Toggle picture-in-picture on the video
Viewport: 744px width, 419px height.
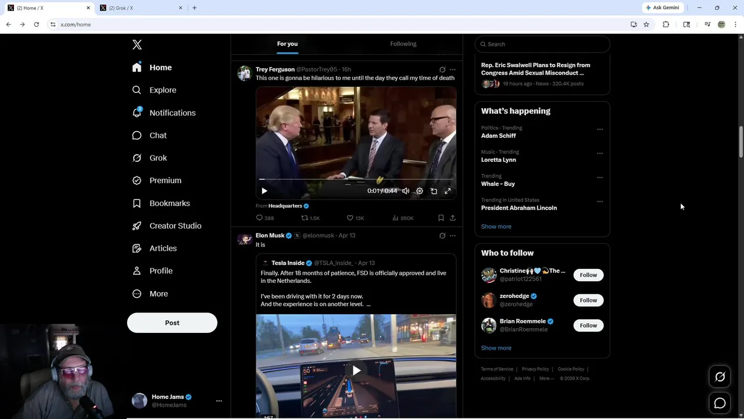434,191
